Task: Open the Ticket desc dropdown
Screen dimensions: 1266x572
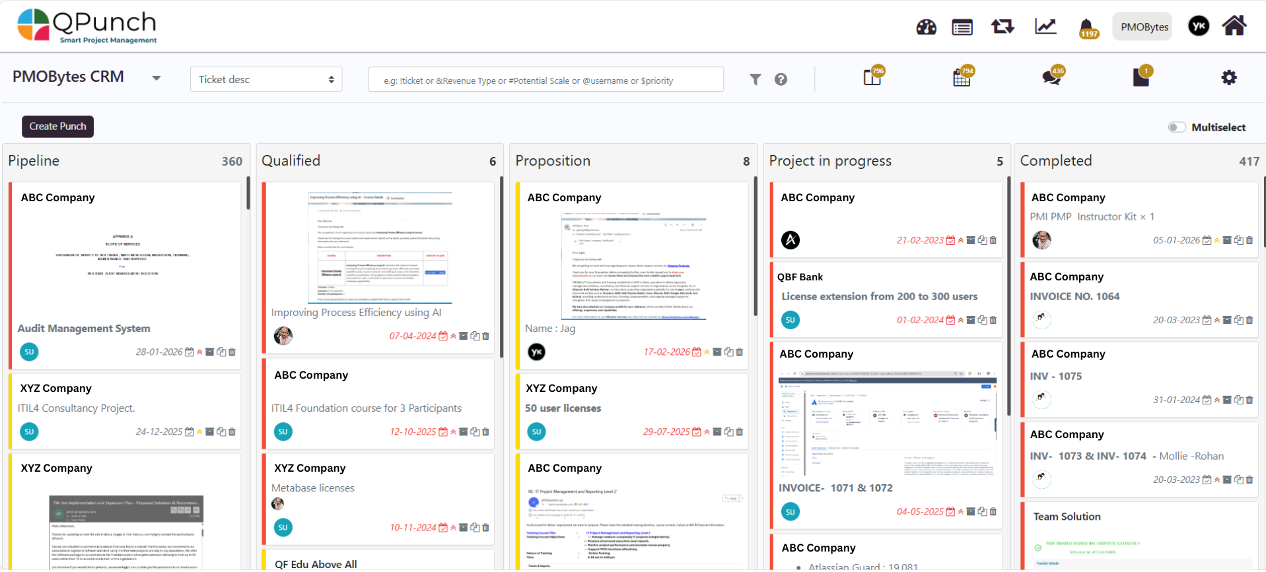Action: [266, 80]
